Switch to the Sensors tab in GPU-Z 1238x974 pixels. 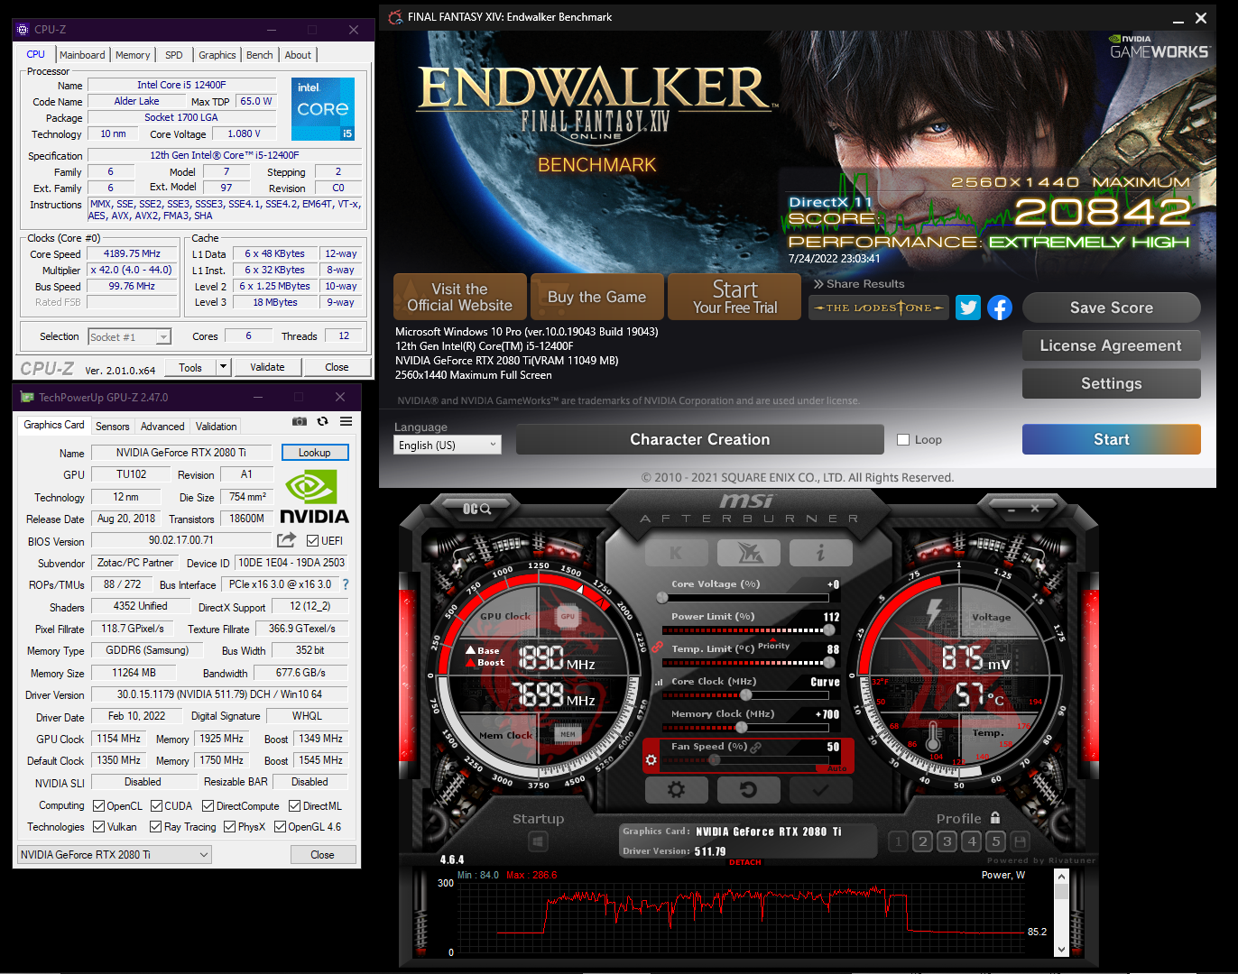113,427
